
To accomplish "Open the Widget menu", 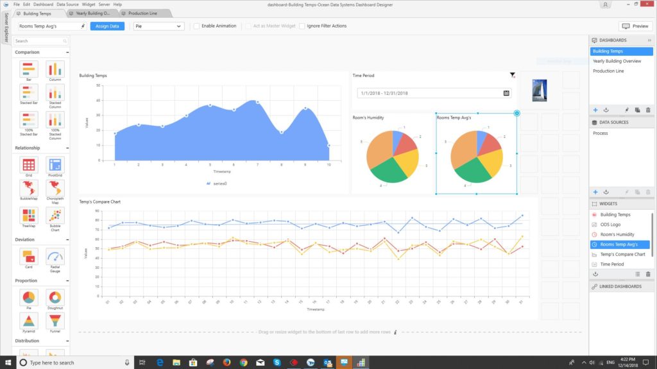I will 89,4.
